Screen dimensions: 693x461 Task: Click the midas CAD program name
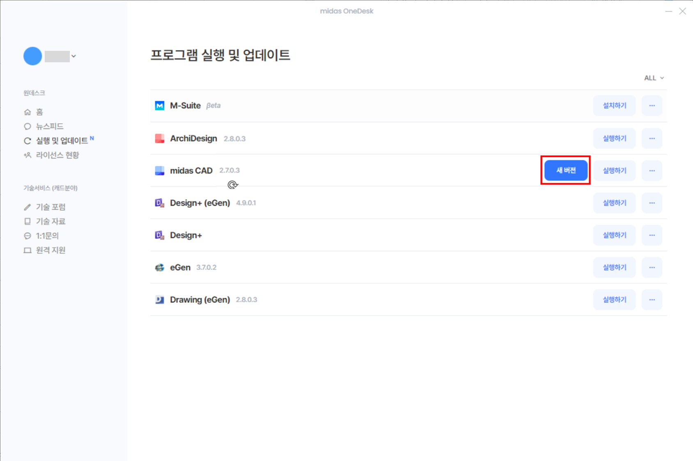point(191,170)
